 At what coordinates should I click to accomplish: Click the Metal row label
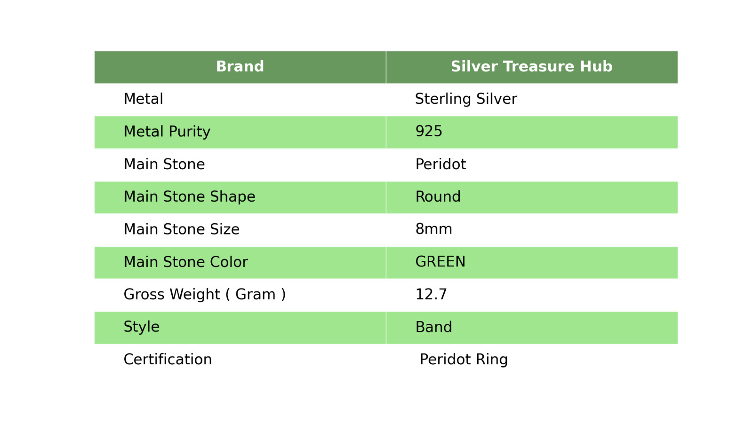(144, 99)
